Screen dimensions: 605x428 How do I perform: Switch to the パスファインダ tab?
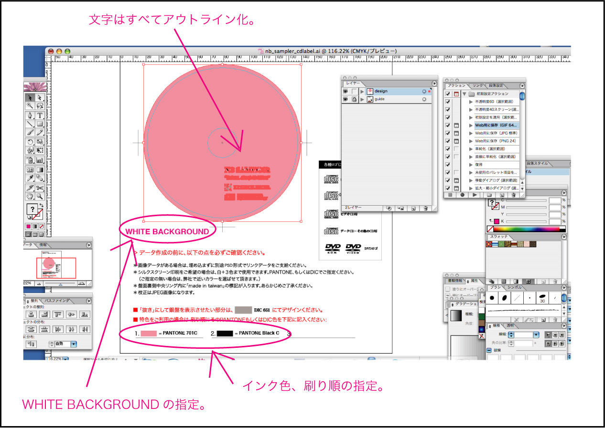coord(57,301)
